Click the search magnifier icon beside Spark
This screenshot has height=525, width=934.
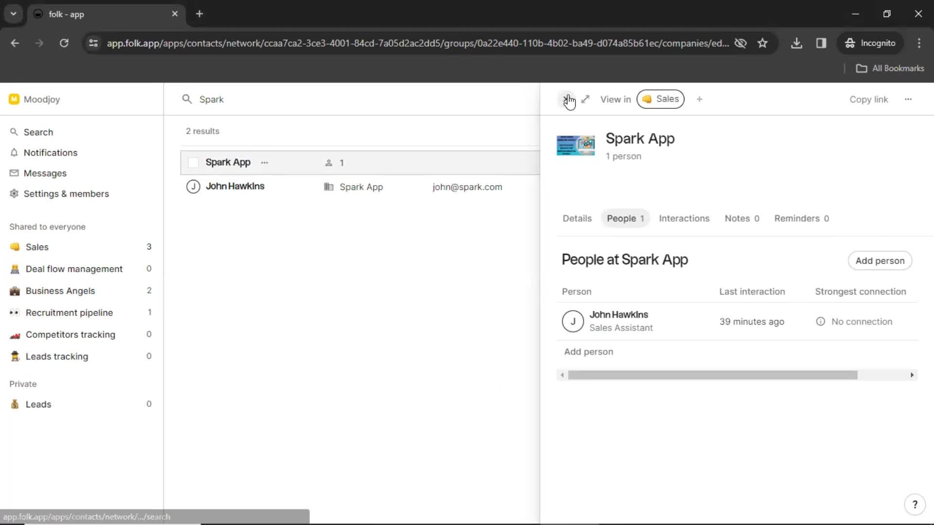pyautogui.click(x=187, y=99)
